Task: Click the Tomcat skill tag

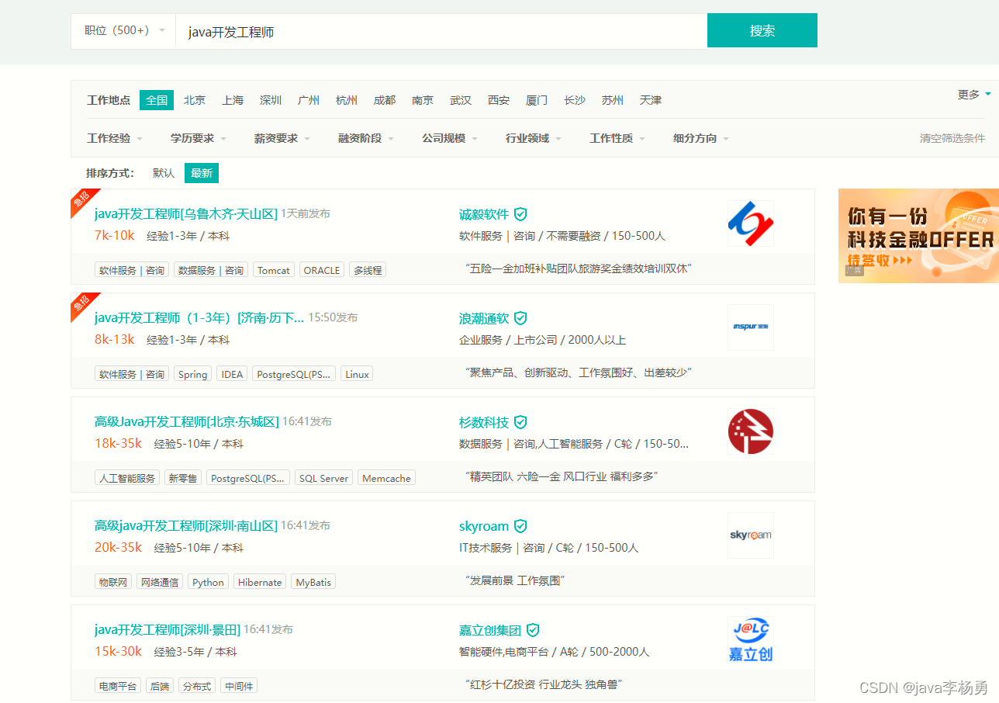Action: [x=274, y=270]
